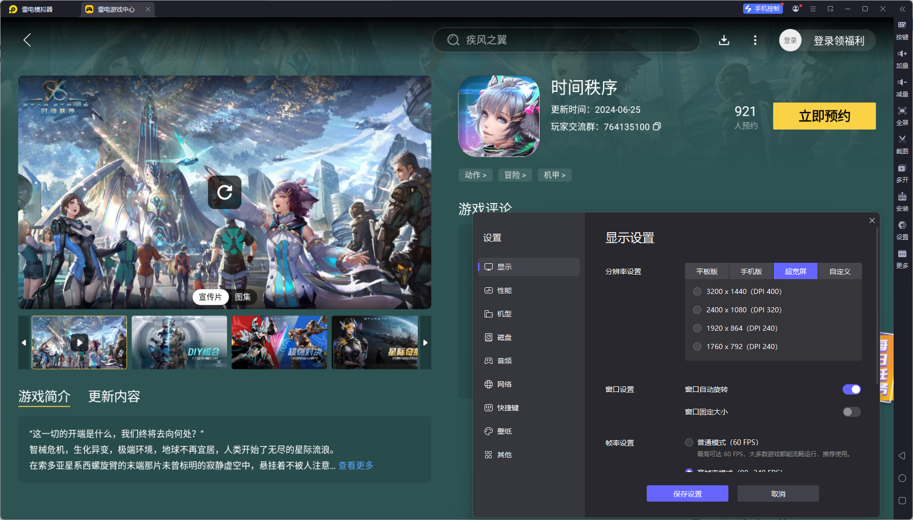Click 立即预约 pre-register button
This screenshot has width=913, height=520.
click(824, 116)
